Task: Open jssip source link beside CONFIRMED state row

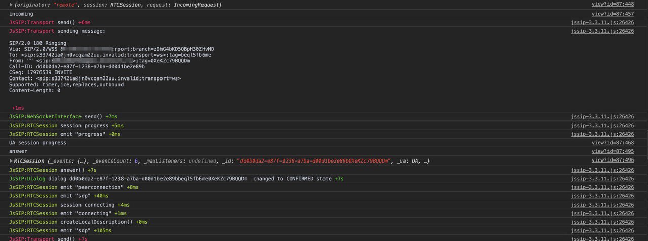Action: click(602, 179)
